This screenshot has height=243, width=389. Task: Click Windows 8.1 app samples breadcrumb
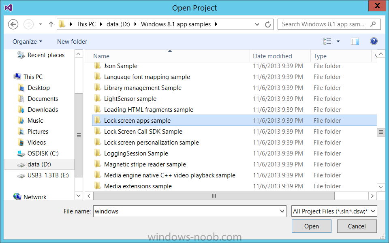click(x=175, y=24)
